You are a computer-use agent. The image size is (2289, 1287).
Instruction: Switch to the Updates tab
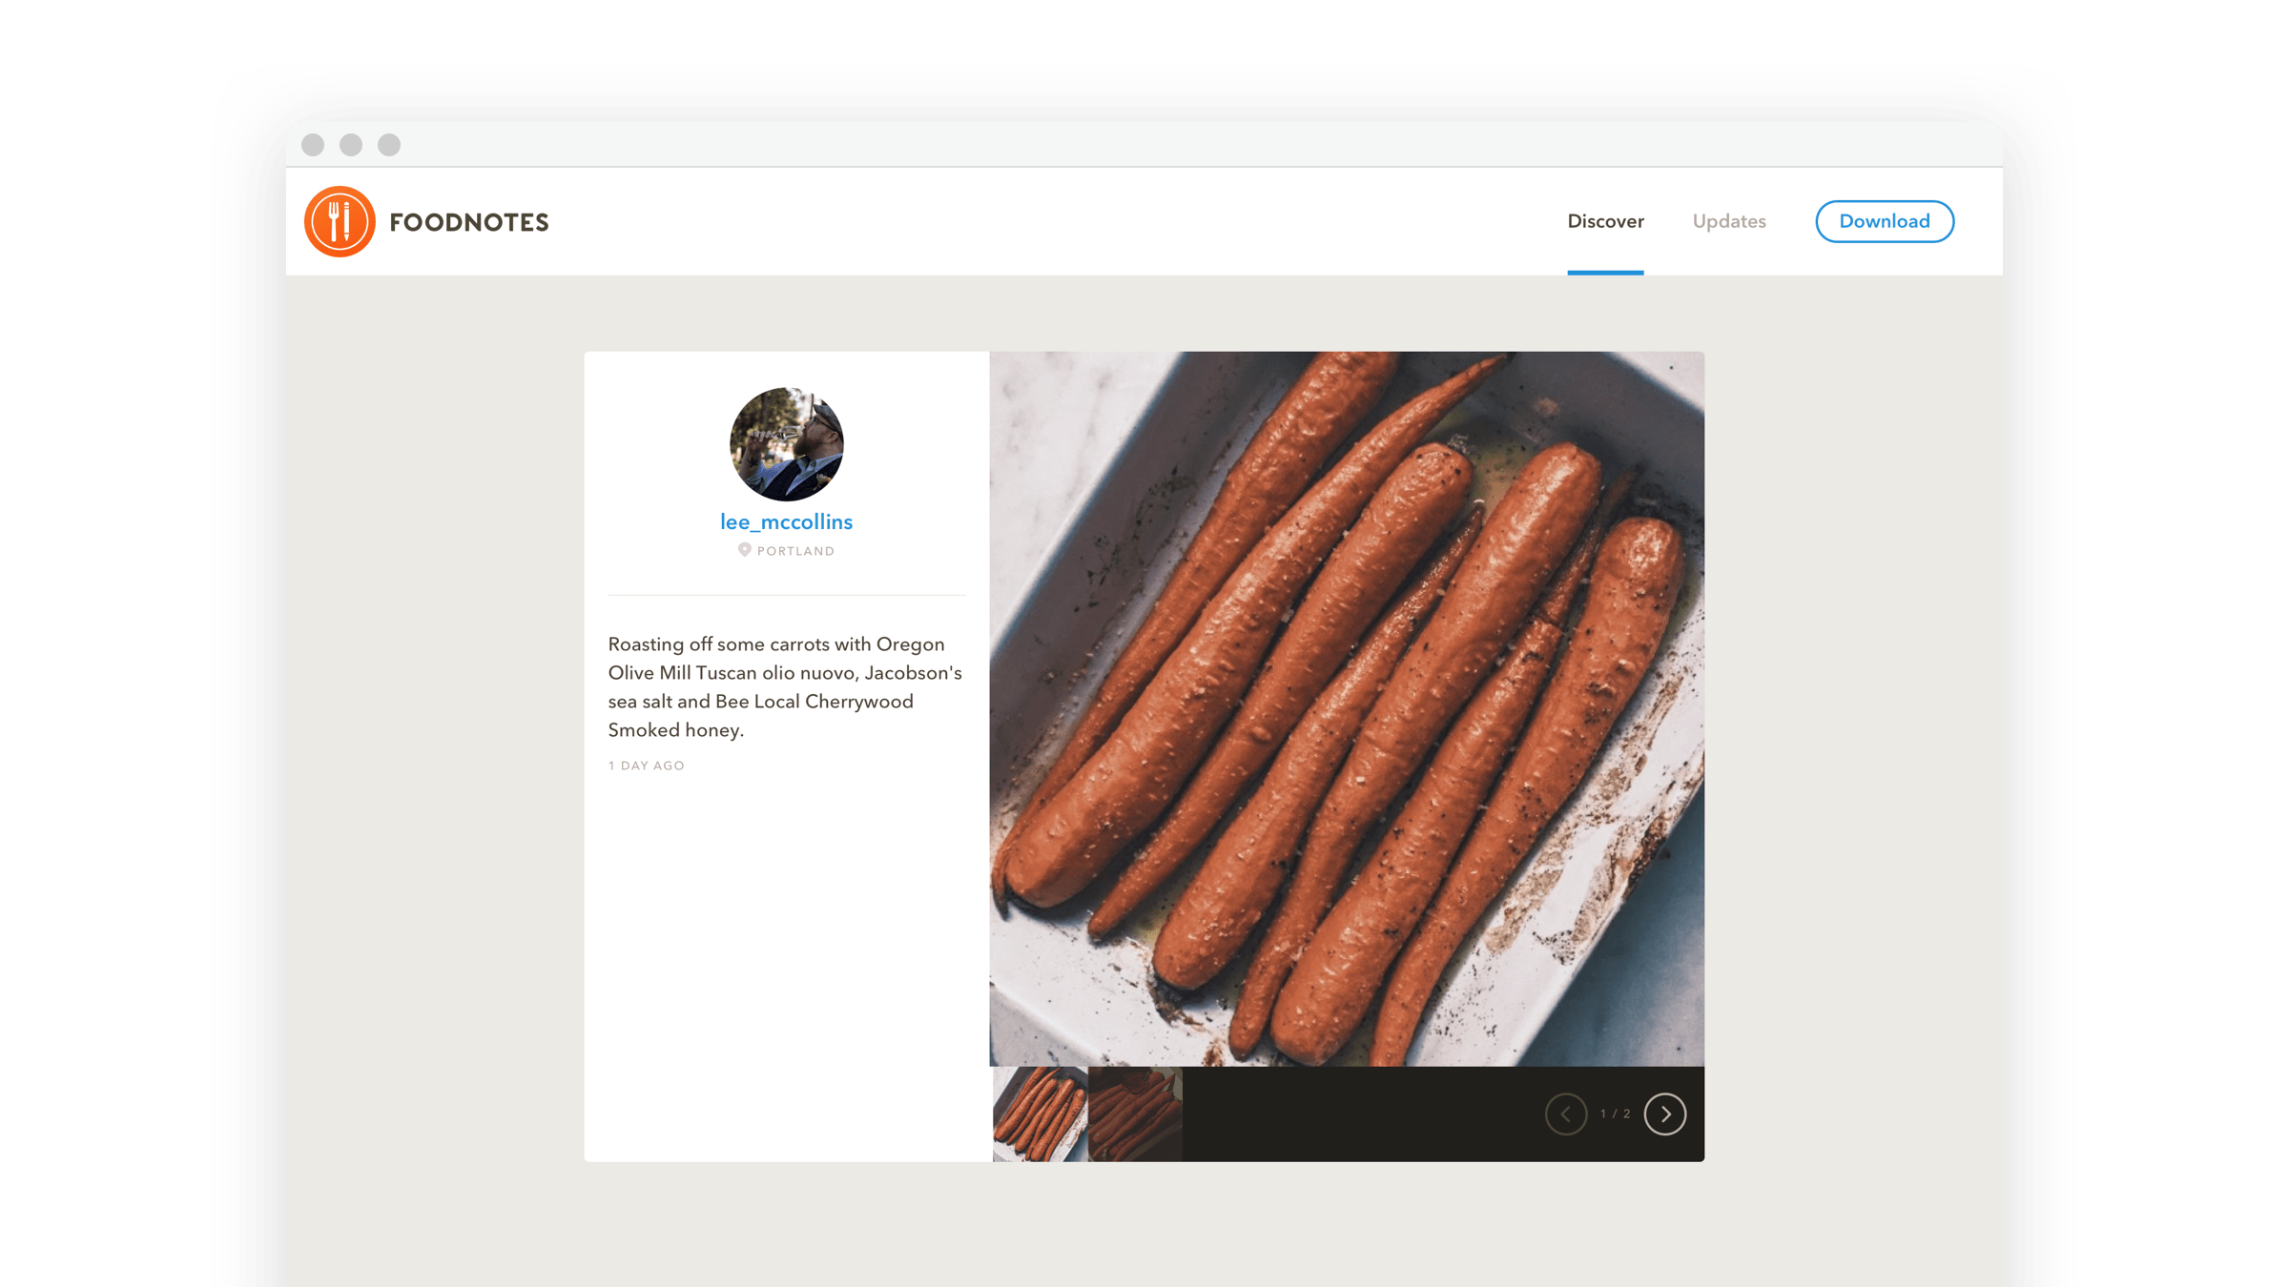1728,221
